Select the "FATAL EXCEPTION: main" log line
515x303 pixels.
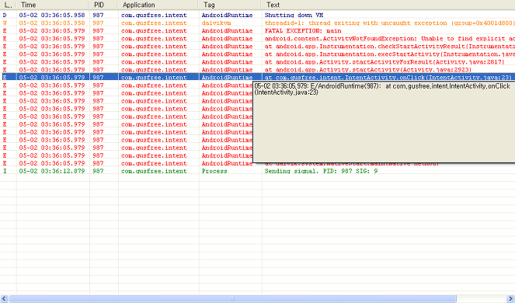[258, 31]
